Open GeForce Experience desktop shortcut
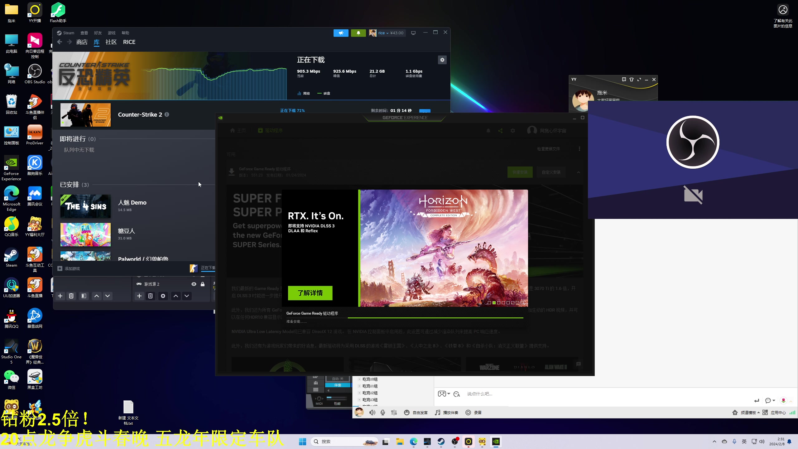Viewport: 798px width, 449px height. pos(12,168)
